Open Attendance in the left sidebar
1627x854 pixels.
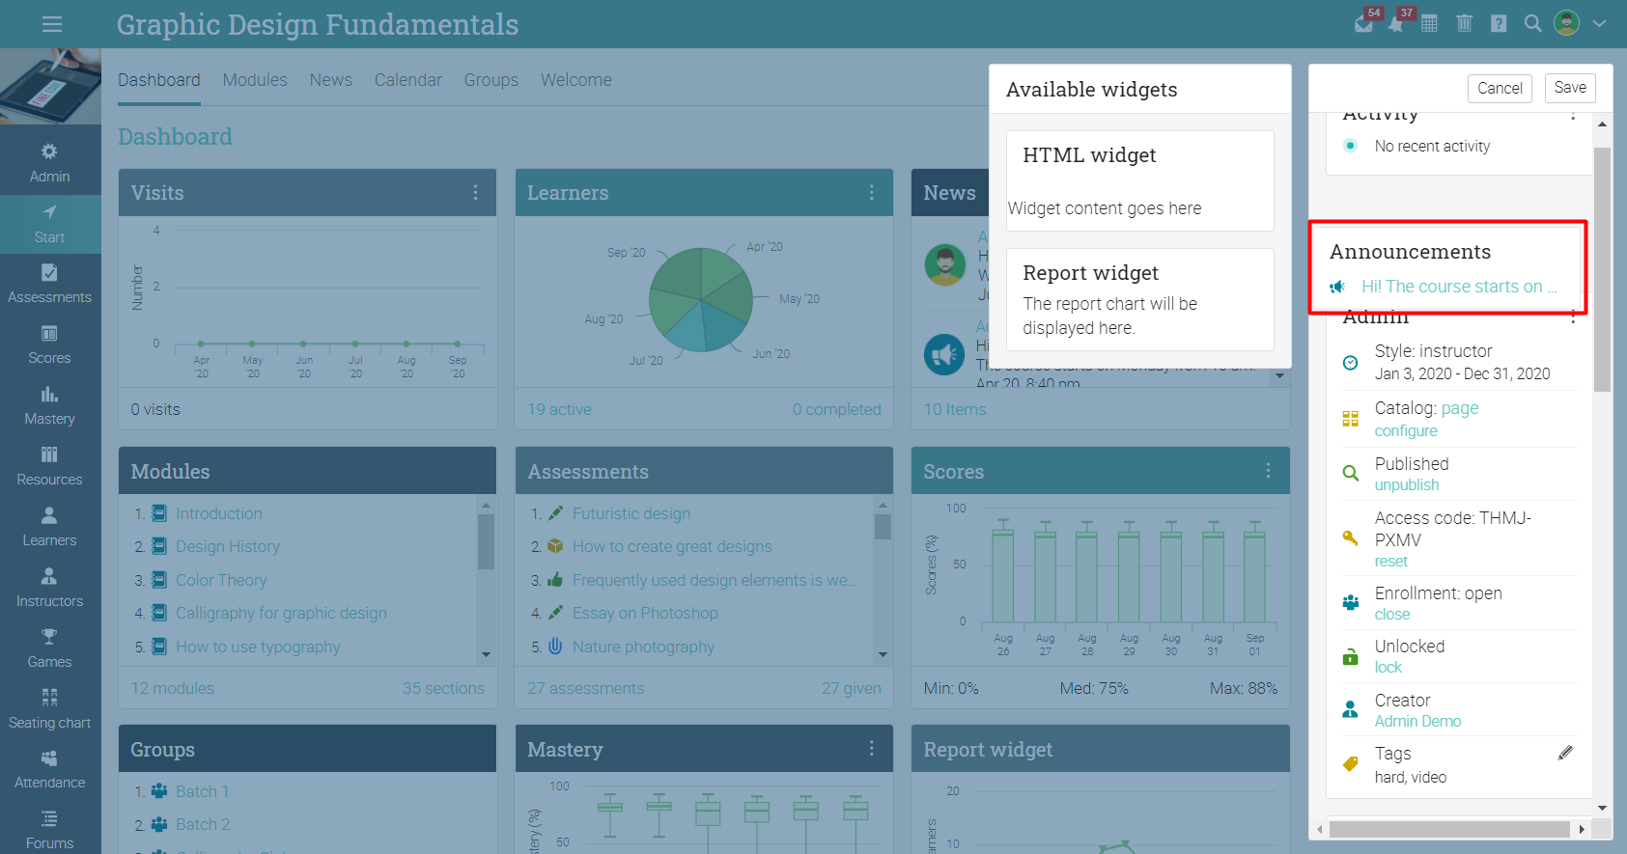click(49, 769)
